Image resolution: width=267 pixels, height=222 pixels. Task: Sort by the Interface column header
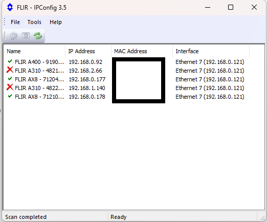tap(211, 51)
